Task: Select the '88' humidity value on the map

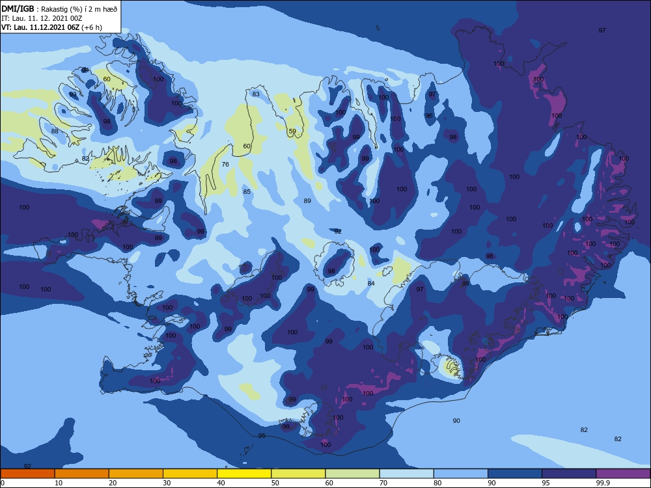Action: [55, 131]
